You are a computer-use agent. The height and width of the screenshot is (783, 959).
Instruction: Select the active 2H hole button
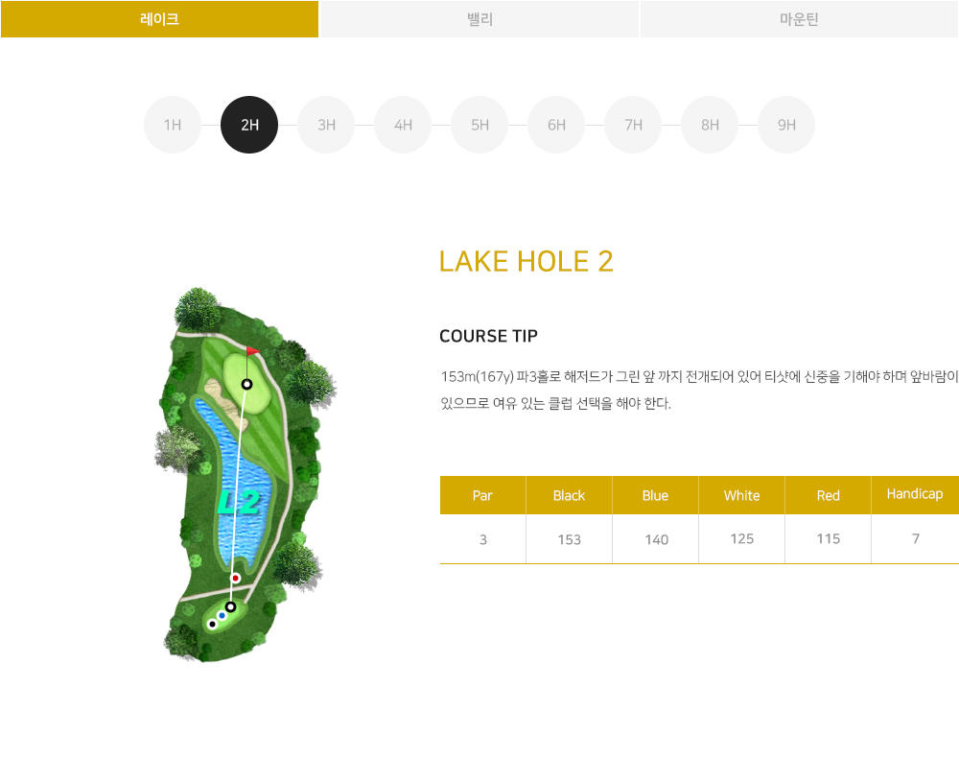point(249,125)
